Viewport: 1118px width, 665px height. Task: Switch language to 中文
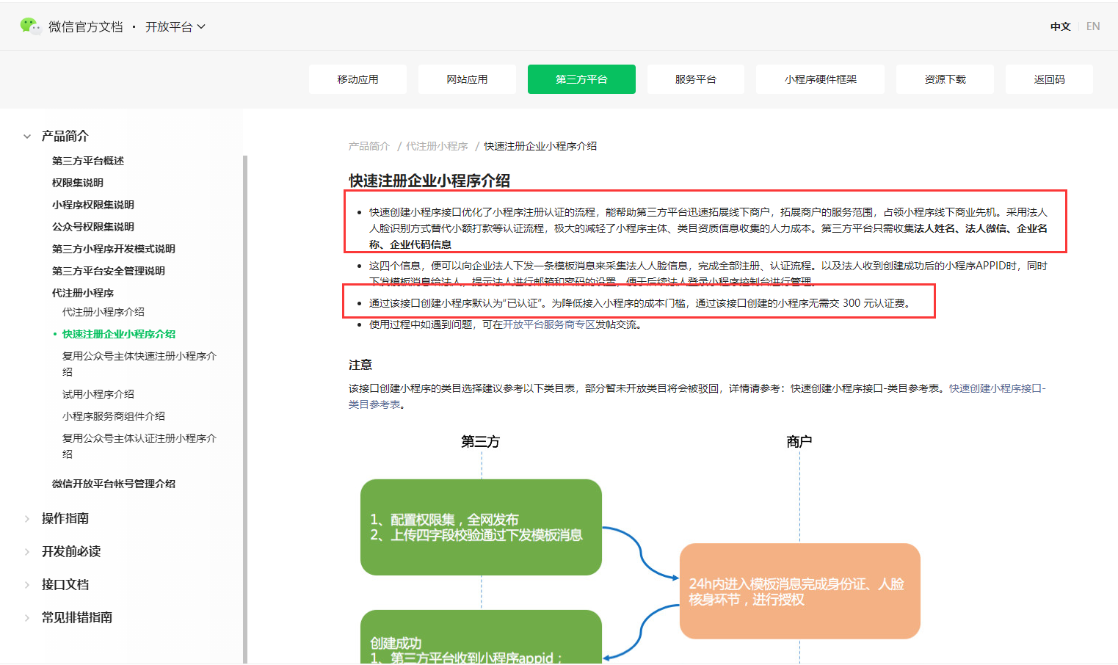point(1060,26)
